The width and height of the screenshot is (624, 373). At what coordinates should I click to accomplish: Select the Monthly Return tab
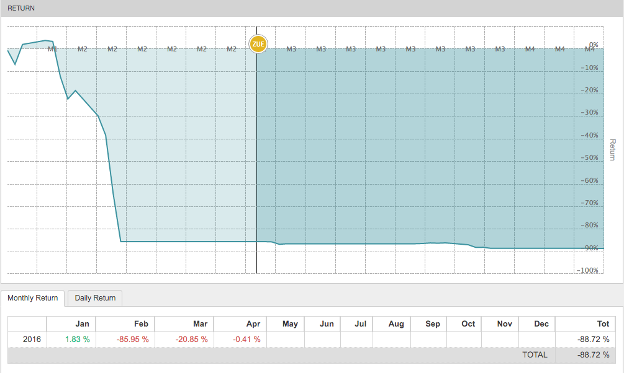32,298
